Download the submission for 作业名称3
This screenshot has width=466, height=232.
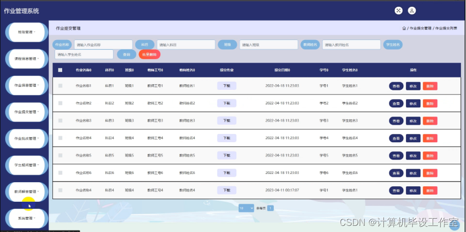click(227, 121)
